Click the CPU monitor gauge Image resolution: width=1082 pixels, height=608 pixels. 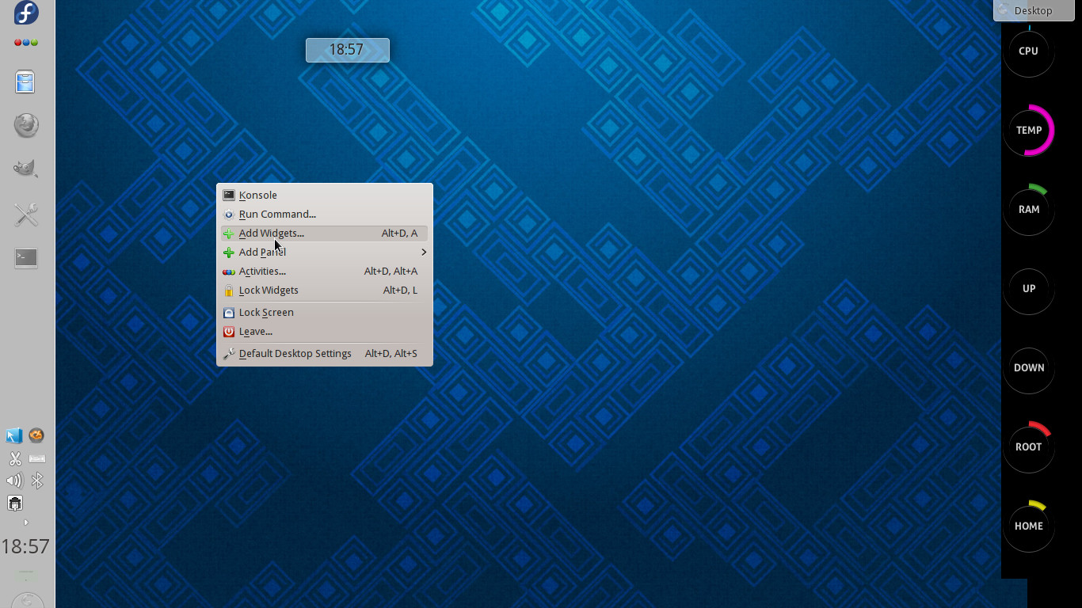(x=1028, y=51)
